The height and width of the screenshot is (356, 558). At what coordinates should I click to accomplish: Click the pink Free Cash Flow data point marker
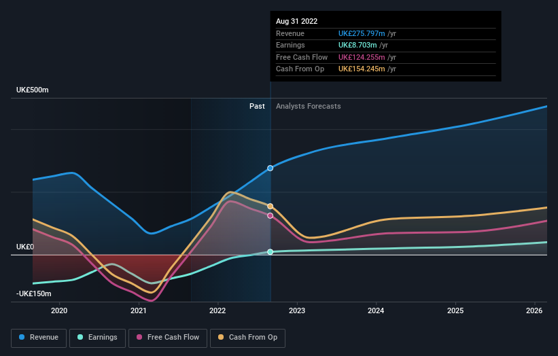270,215
